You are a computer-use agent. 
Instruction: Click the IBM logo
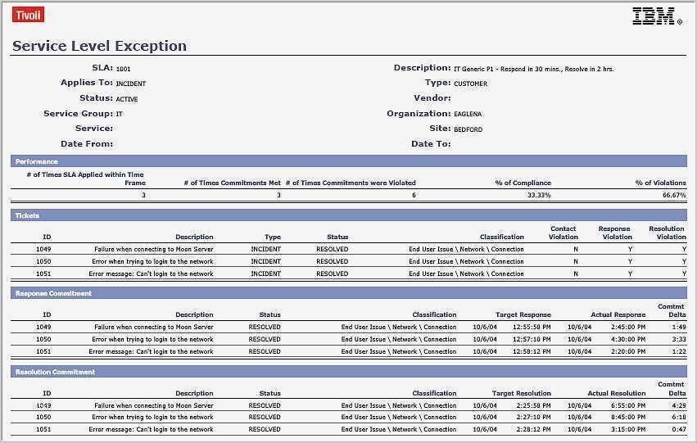click(657, 16)
